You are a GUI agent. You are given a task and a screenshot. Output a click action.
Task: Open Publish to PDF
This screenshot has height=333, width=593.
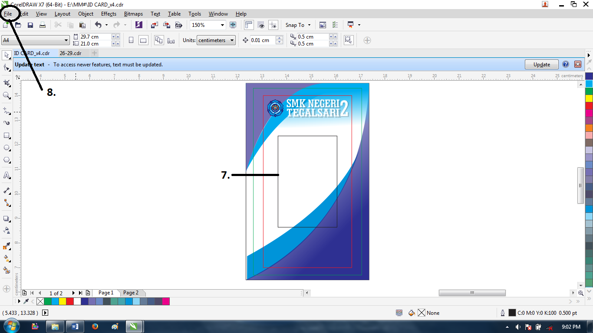[x=179, y=25]
